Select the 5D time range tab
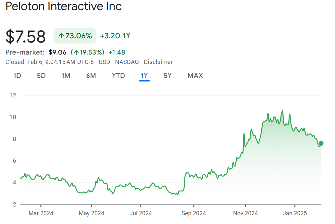The width and height of the screenshot is (335, 224). click(41, 76)
